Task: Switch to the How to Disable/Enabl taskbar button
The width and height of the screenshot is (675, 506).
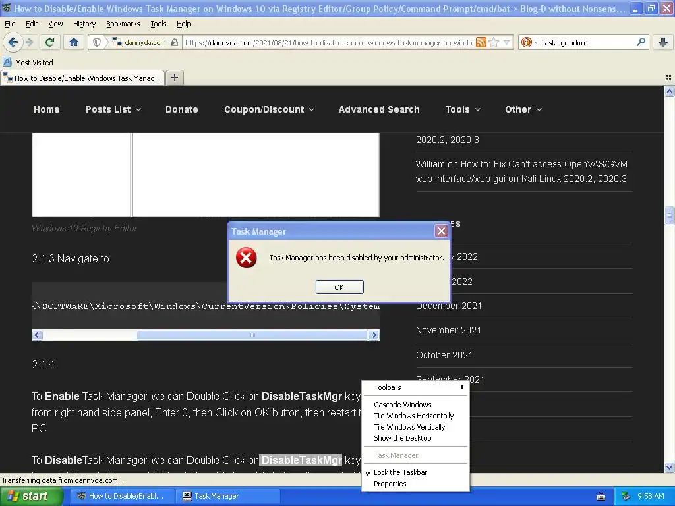Action: [x=121, y=496]
